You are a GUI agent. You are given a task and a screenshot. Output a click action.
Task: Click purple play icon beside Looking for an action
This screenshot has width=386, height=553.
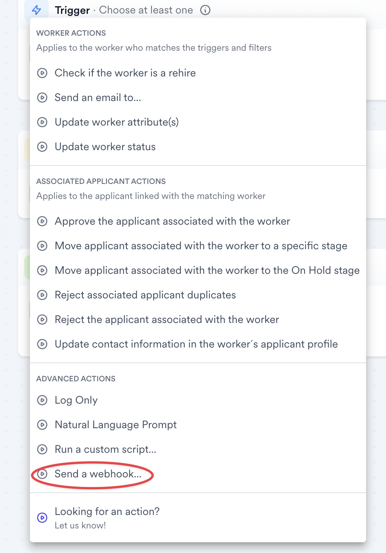pos(42,518)
